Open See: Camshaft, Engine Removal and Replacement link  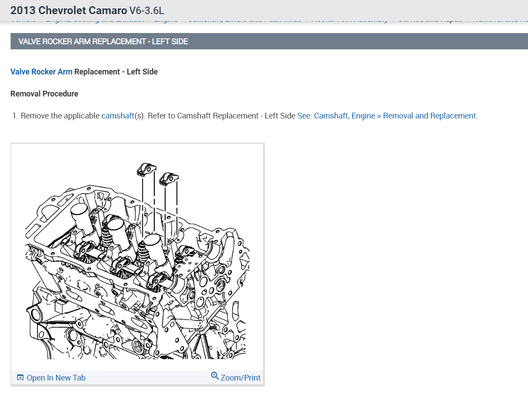[x=387, y=116]
